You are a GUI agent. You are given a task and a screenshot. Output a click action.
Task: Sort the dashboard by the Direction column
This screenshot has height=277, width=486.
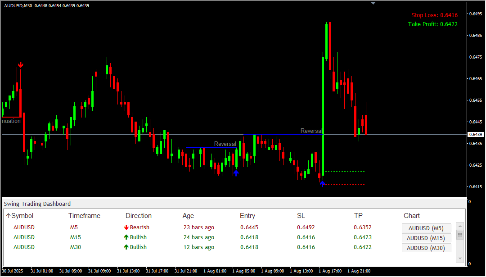(x=138, y=216)
